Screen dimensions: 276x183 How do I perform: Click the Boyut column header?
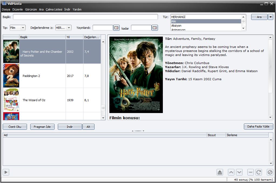pos(217,135)
